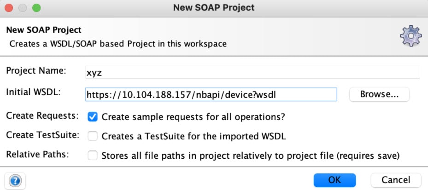
Task: Enable the Relative Paths checkbox
Action: click(x=93, y=155)
